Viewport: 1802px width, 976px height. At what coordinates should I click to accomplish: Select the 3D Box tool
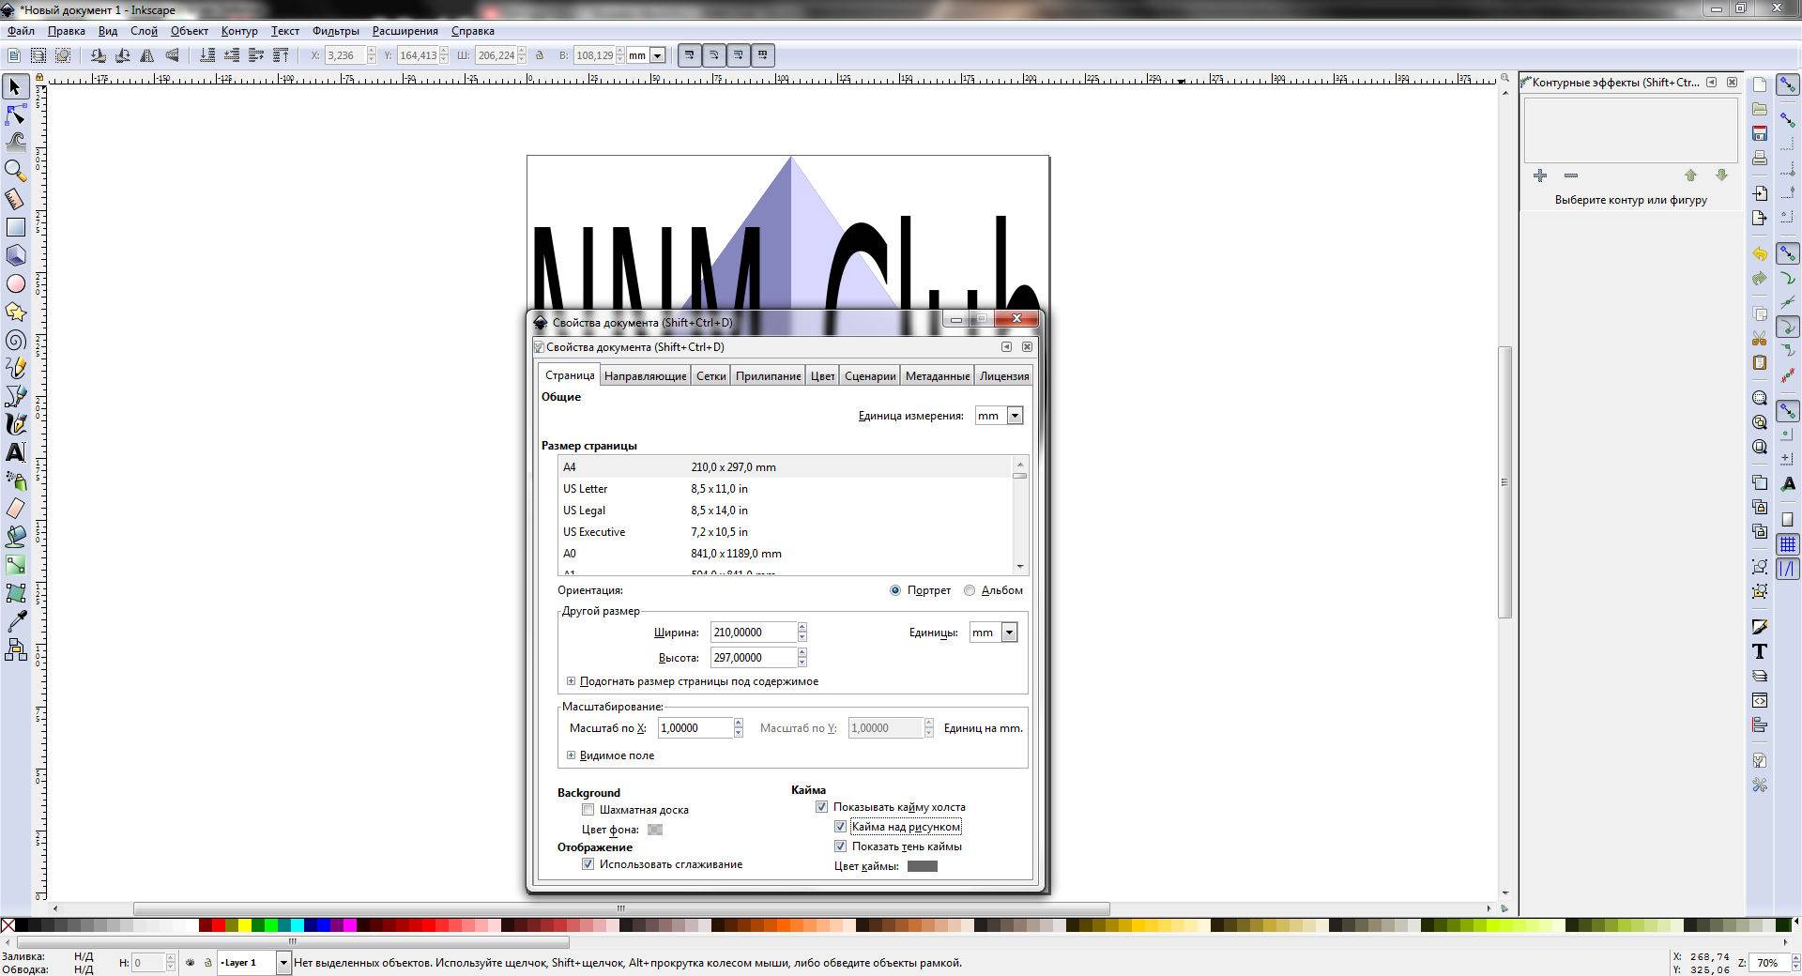[x=15, y=255]
